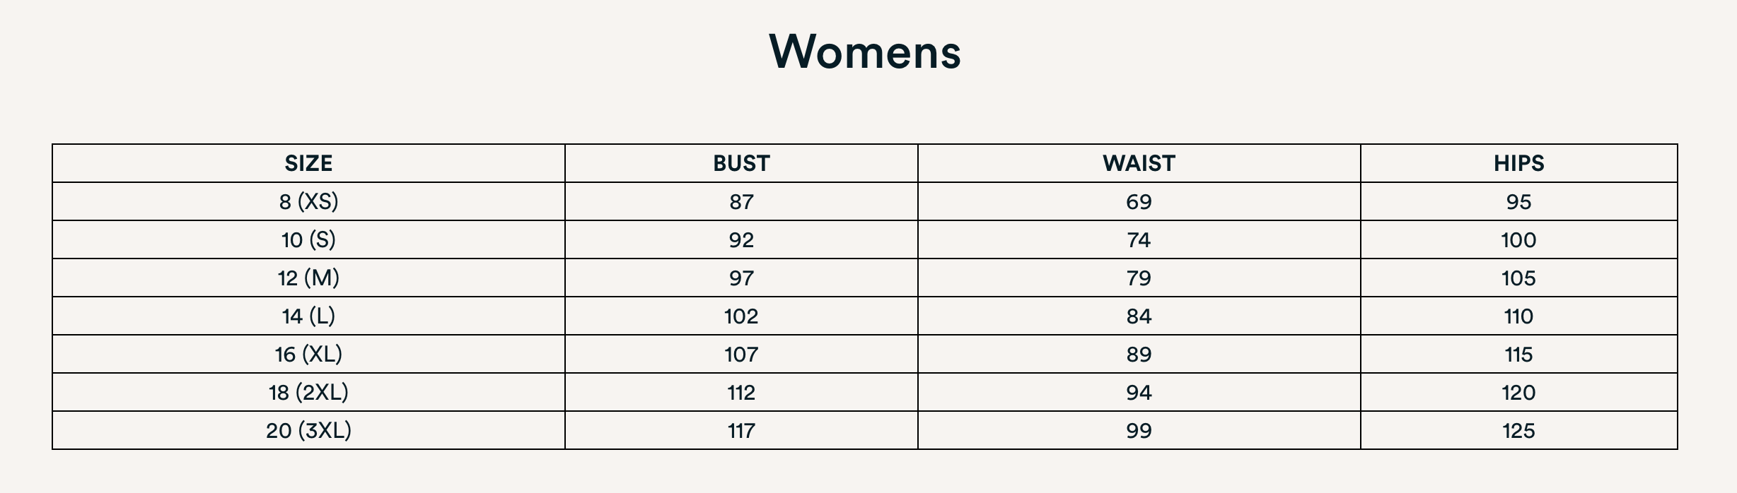Select the 16 (XL) size cell
This screenshot has width=1737, height=493.
(308, 354)
